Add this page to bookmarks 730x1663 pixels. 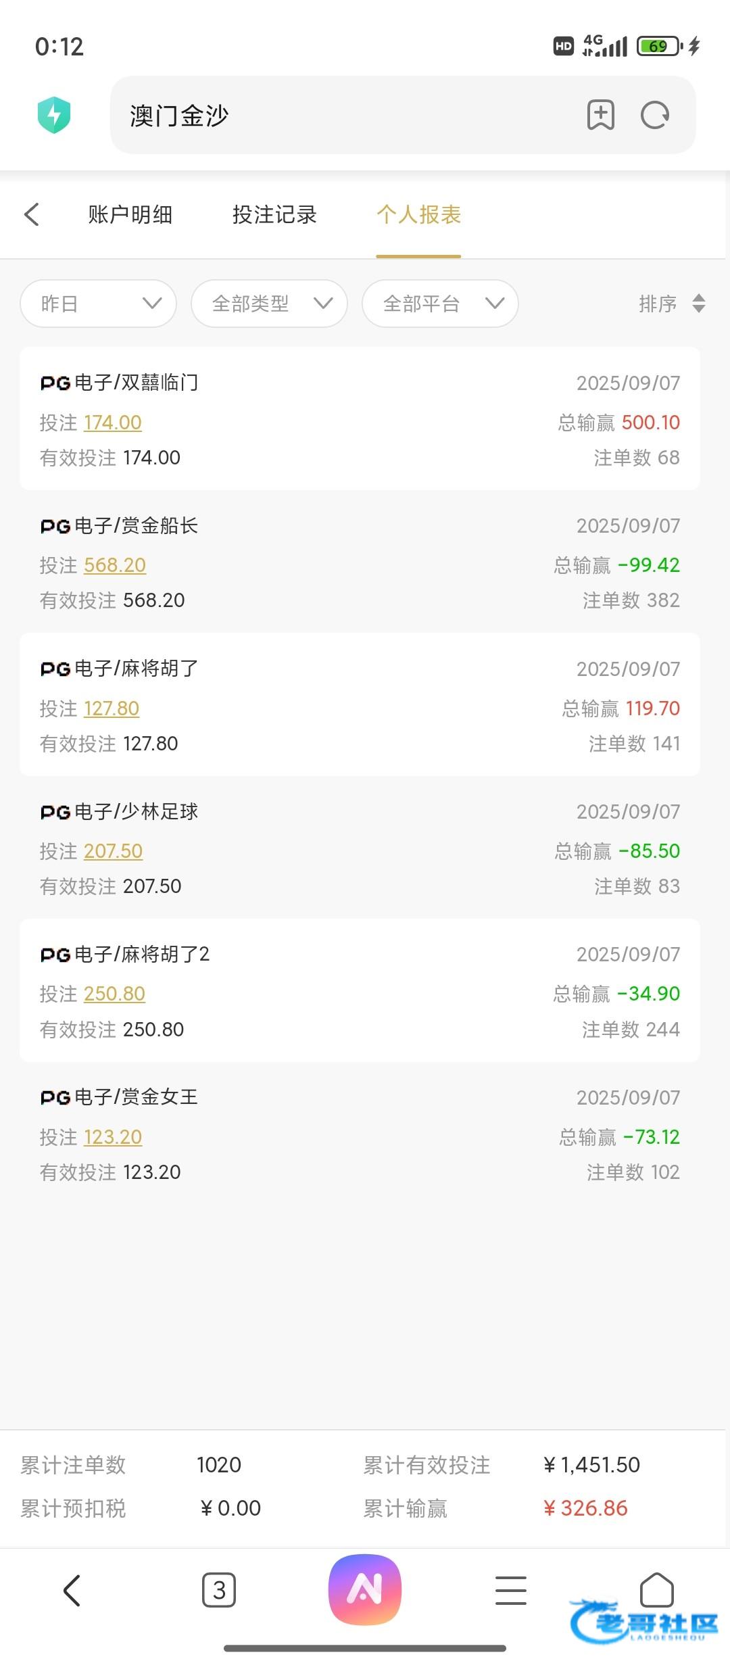point(600,115)
